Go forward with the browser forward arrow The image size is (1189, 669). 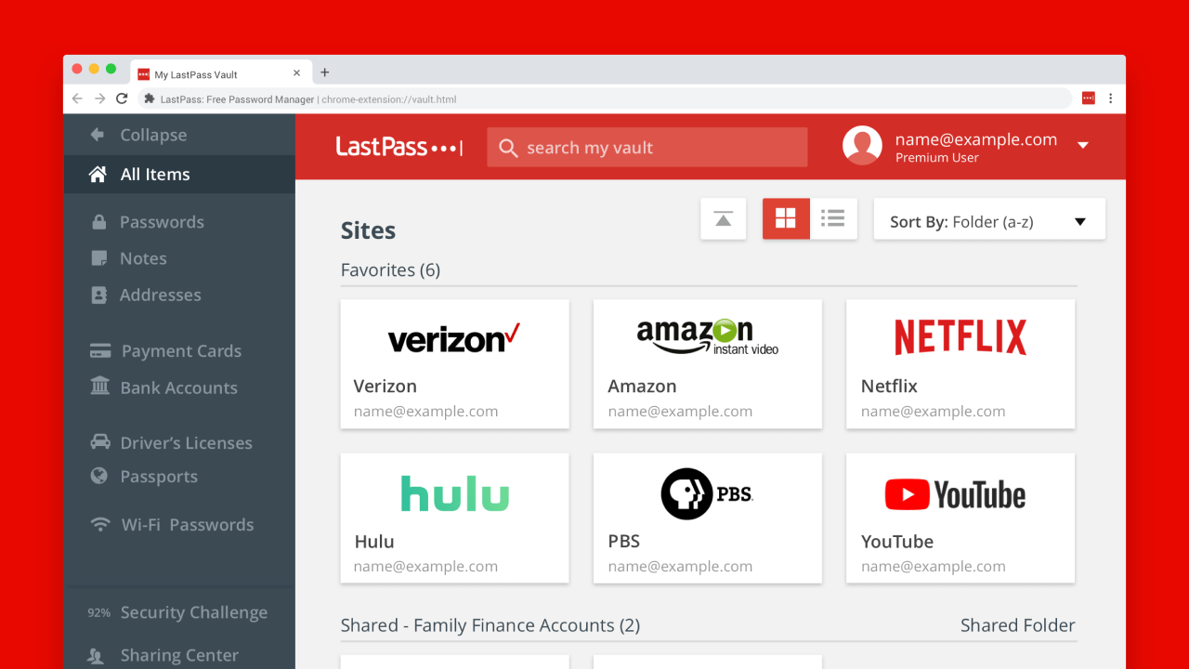click(100, 98)
